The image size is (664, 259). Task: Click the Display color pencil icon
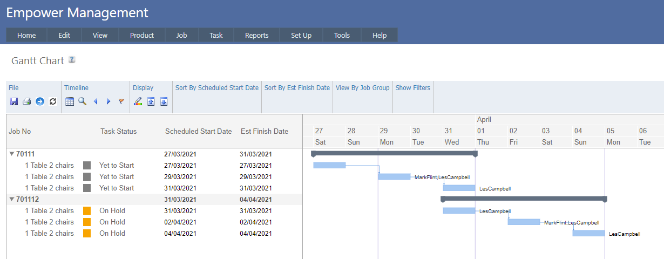tap(138, 101)
